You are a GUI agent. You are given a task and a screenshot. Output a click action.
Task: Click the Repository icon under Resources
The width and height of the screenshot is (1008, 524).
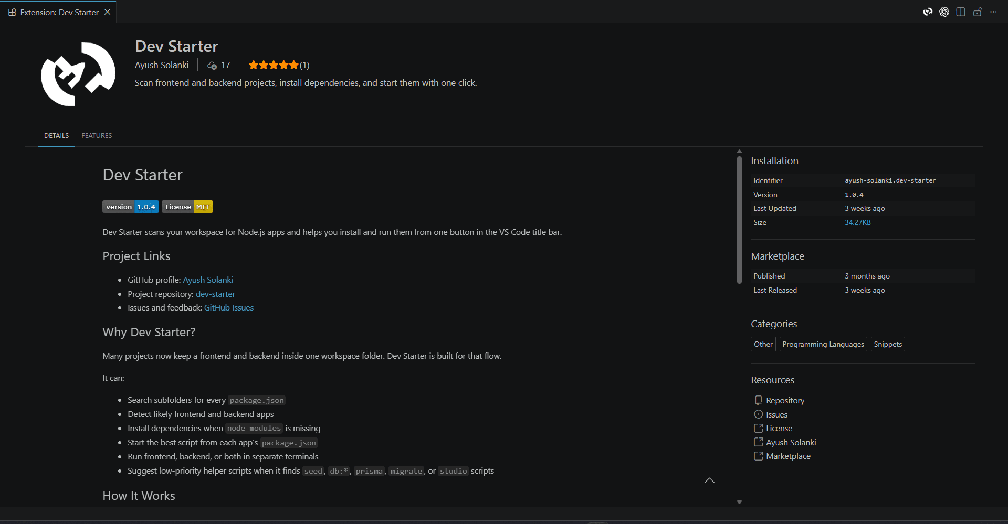point(758,400)
